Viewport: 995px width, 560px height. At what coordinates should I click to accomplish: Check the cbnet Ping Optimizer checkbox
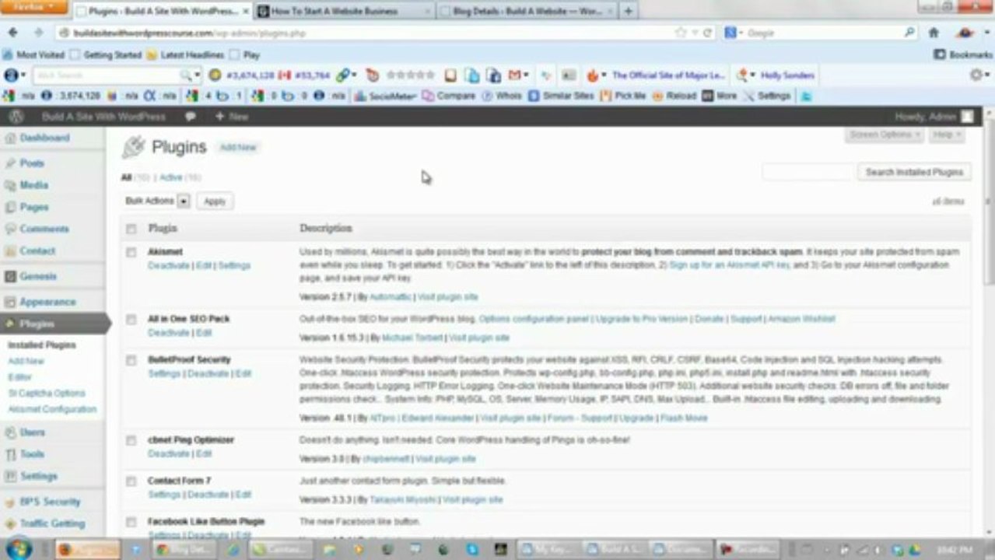[x=131, y=440]
